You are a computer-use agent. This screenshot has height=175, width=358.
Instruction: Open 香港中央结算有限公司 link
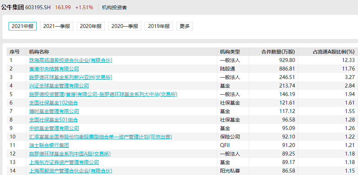tap(54, 69)
